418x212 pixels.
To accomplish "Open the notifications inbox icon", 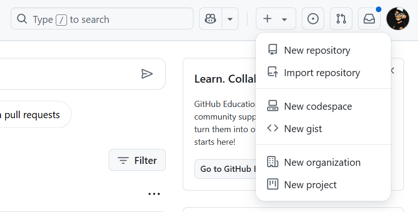I will point(369,19).
